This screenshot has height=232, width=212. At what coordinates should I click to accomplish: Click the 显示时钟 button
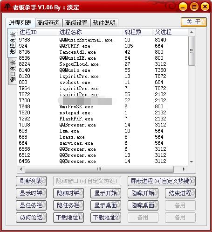point(31,193)
